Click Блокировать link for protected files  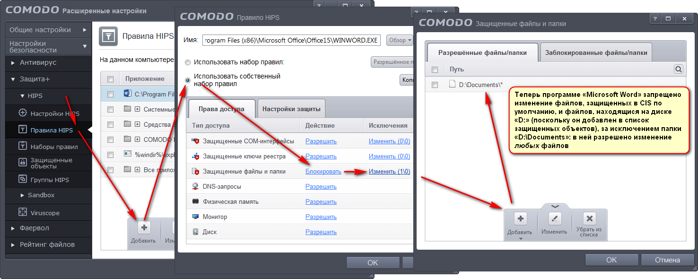[x=323, y=171]
